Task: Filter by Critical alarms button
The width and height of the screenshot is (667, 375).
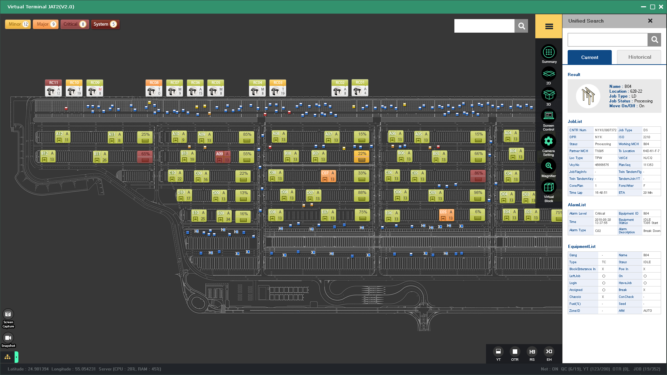Action: 75,24
